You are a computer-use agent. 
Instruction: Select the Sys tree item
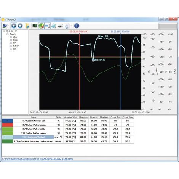15,49
